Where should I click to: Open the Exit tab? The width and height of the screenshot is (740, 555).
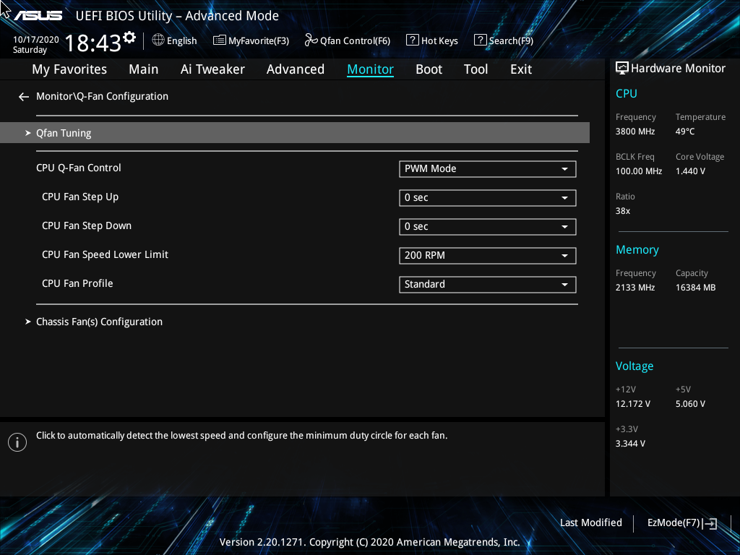(x=521, y=69)
